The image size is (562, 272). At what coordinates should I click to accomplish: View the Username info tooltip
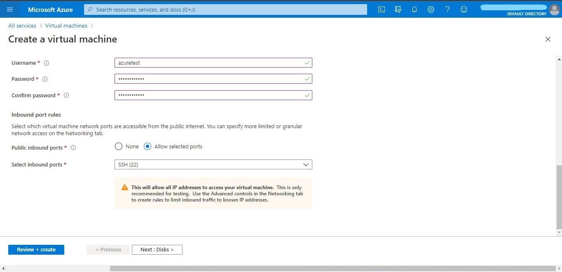(x=47, y=63)
